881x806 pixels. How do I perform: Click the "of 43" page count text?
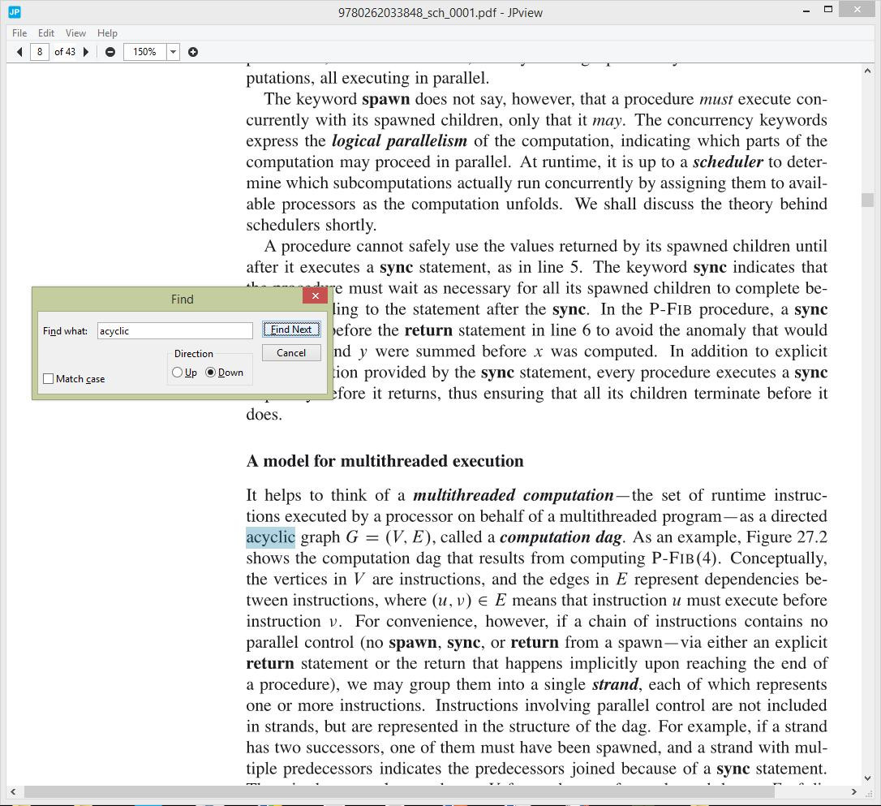(x=65, y=52)
